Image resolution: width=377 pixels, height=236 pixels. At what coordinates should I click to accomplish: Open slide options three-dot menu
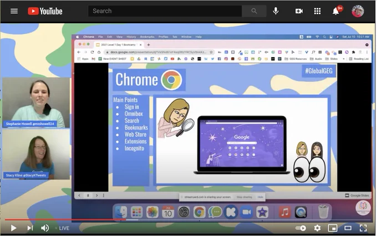(x=104, y=196)
